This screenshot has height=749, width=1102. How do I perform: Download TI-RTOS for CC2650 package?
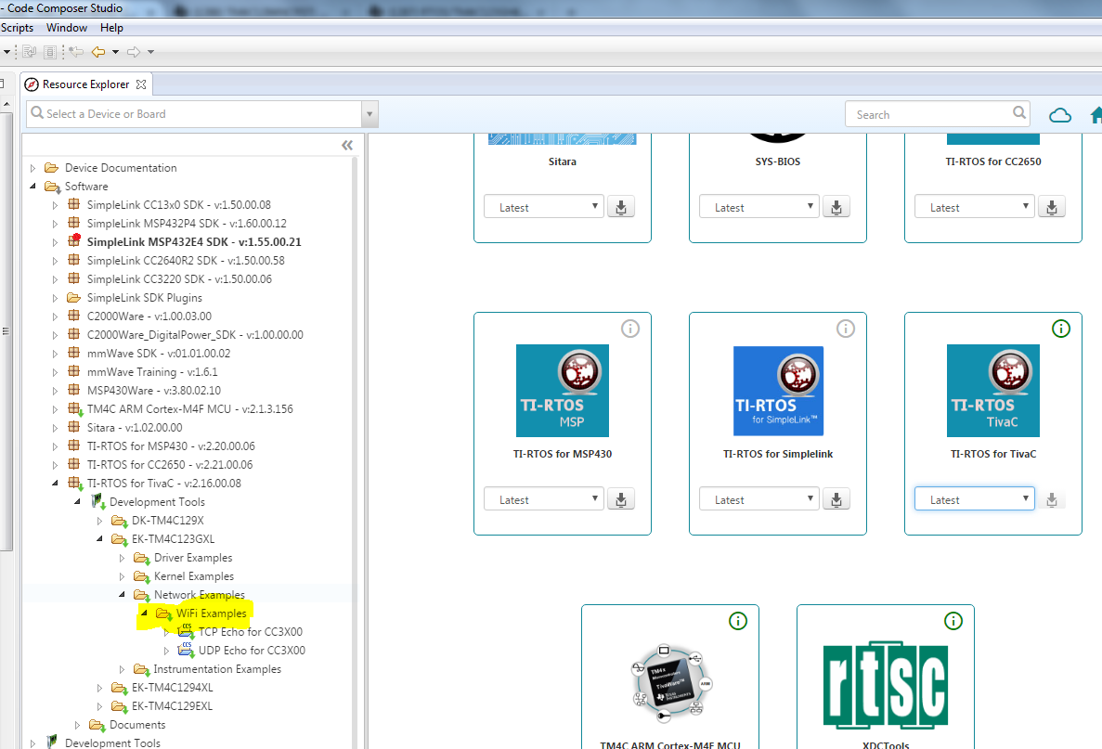pyautogui.click(x=1051, y=207)
